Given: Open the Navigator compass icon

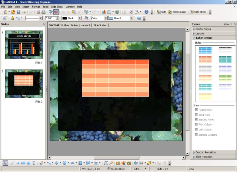Looking at the screenshot, I should tap(131, 12).
